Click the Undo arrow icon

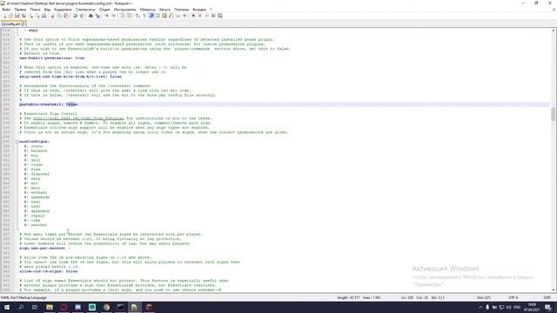[75, 16]
